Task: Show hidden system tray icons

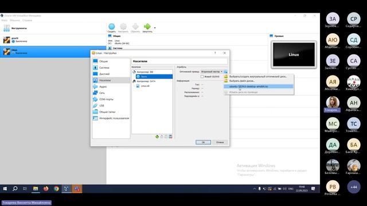Action: (255, 189)
